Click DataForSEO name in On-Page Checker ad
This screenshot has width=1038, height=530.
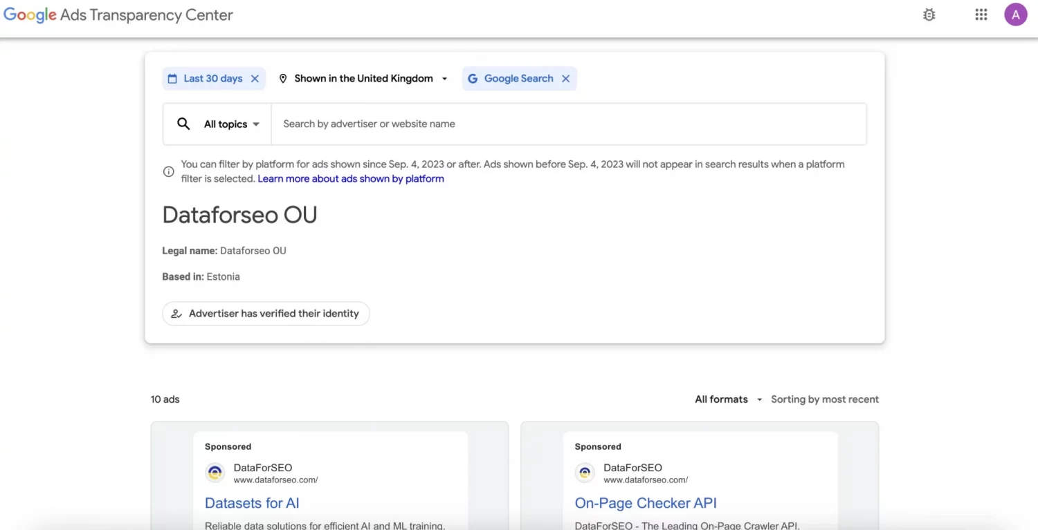pyautogui.click(x=632, y=468)
